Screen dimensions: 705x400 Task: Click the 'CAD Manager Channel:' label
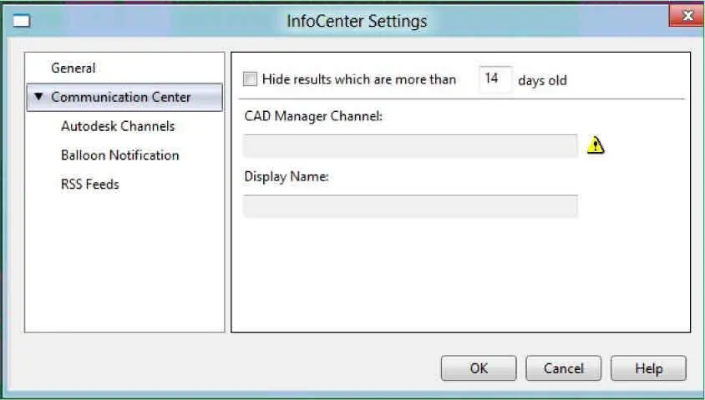click(313, 117)
